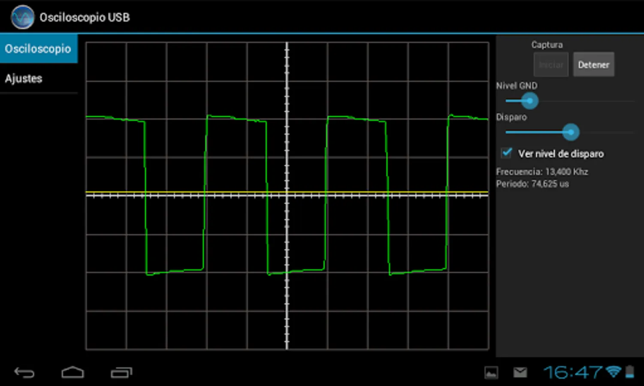Open the recent apps button

121,372
